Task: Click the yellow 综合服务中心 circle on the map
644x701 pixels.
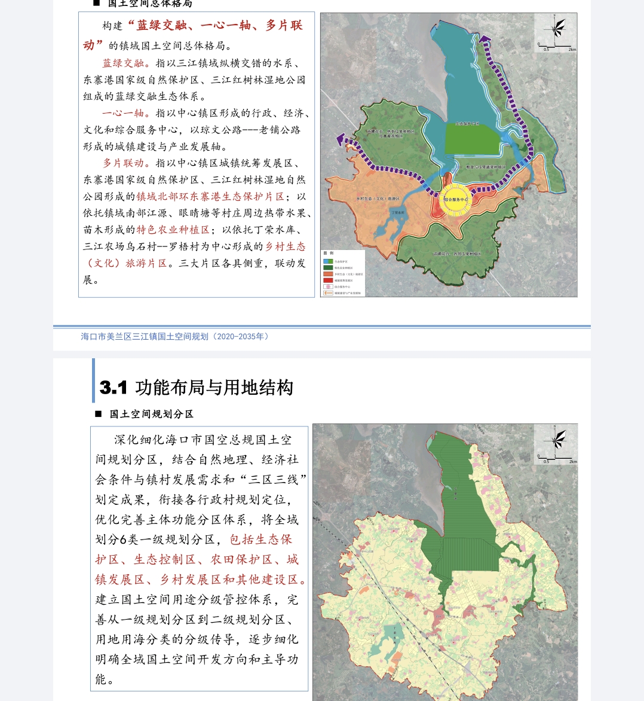Action: 456,199
